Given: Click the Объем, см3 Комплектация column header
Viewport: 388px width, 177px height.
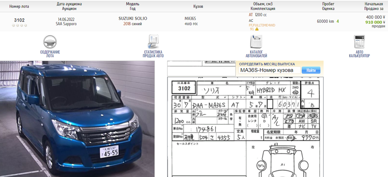Looking at the screenshot, I should click(263, 6).
